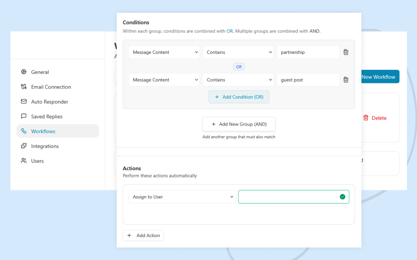Viewport: 417px width, 260px height.
Task: Click Add New Group (AND) button
Action: click(x=239, y=124)
